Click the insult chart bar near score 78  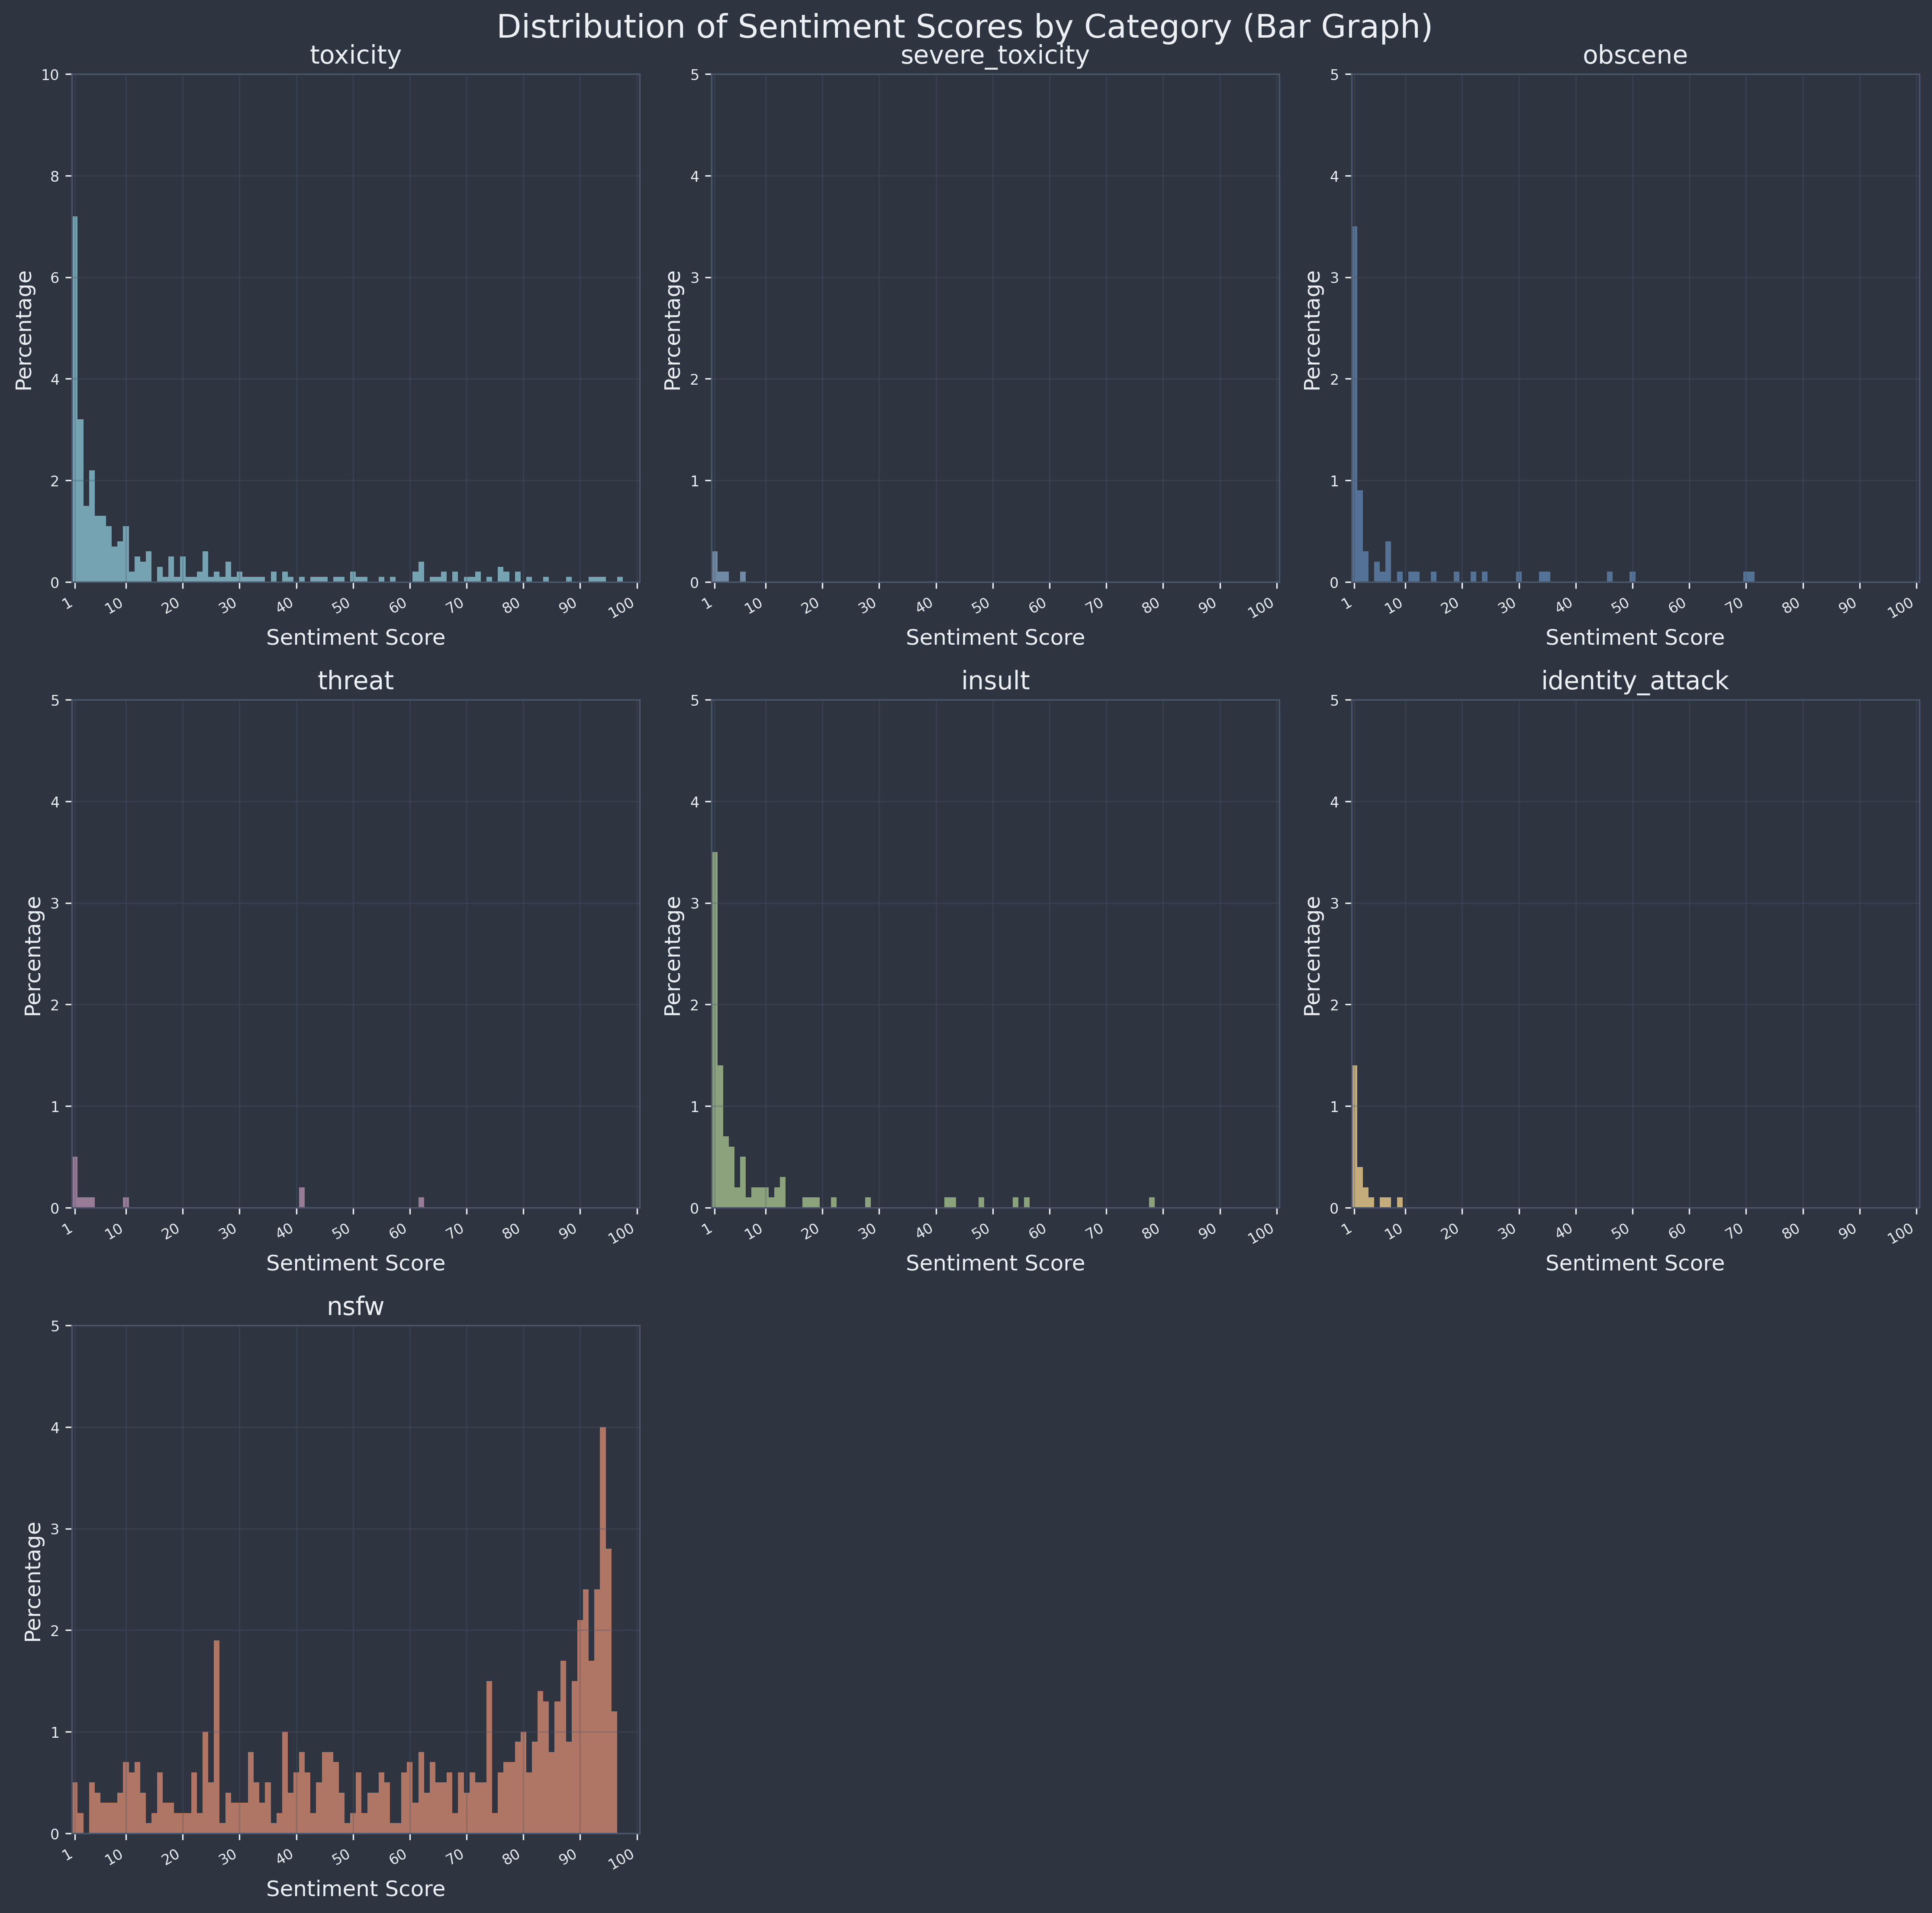(1152, 1203)
